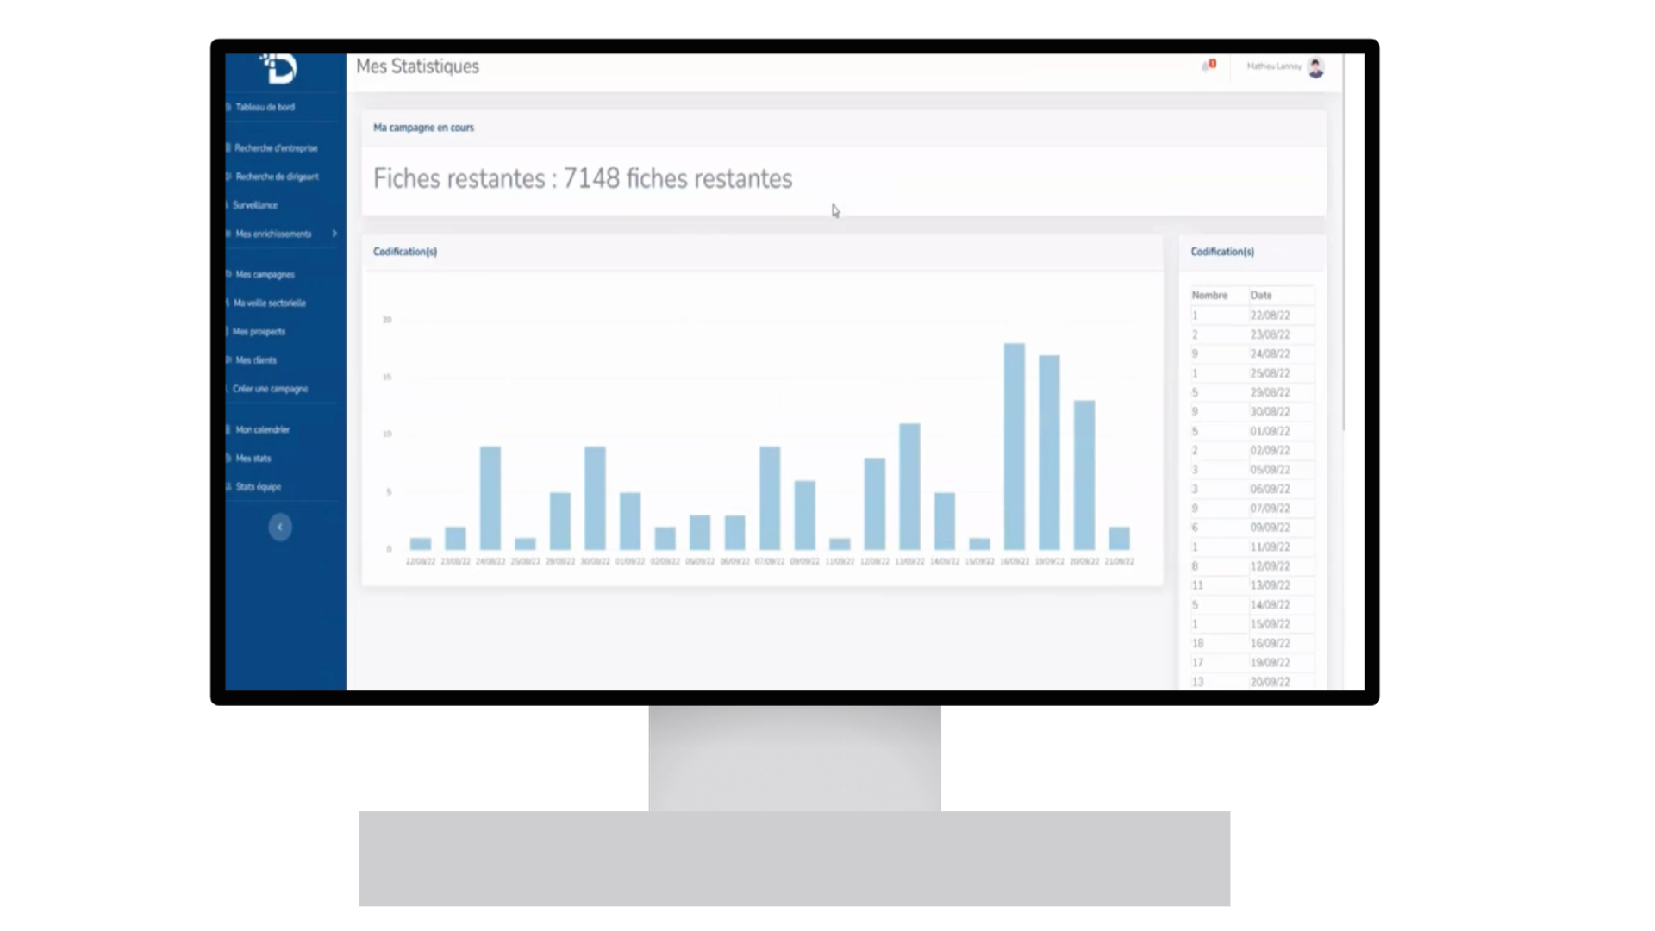Open Tableau de bord in the sidebar
The height and width of the screenshot is (931, 1655).
click(265, 107)
